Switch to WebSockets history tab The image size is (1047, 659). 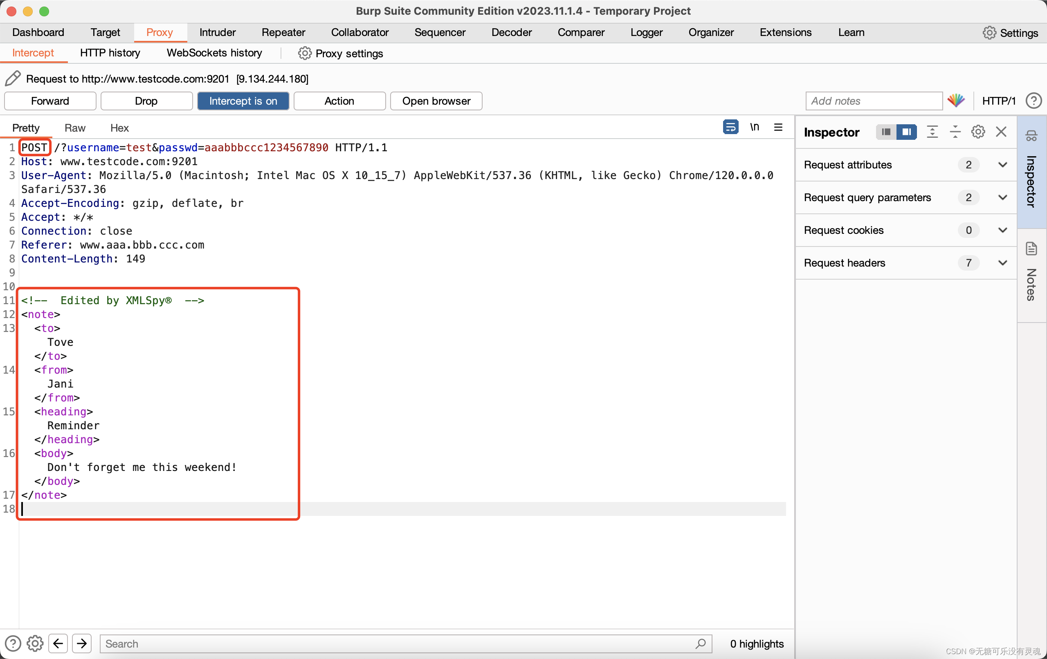214,52
